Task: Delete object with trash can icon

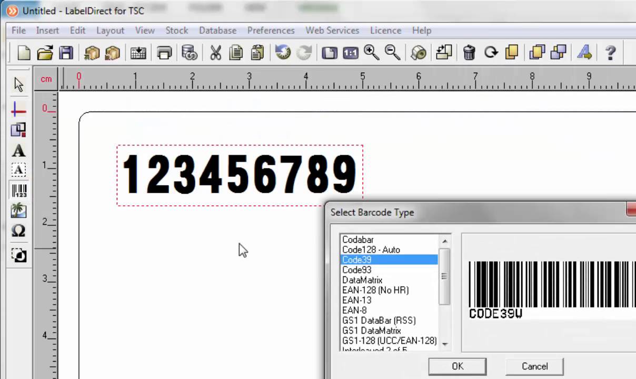Action: pos(469,53)
